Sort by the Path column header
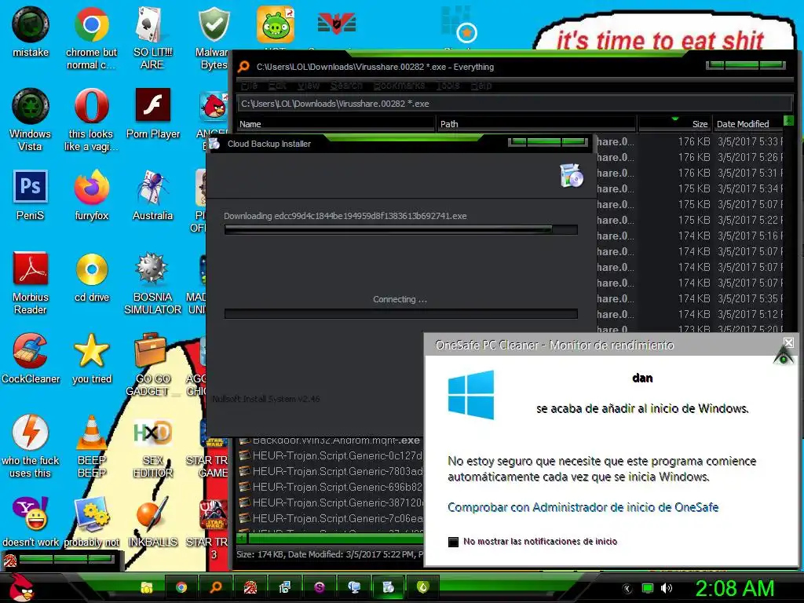Viewport: 804px width, 603px height. pos(537,123)
